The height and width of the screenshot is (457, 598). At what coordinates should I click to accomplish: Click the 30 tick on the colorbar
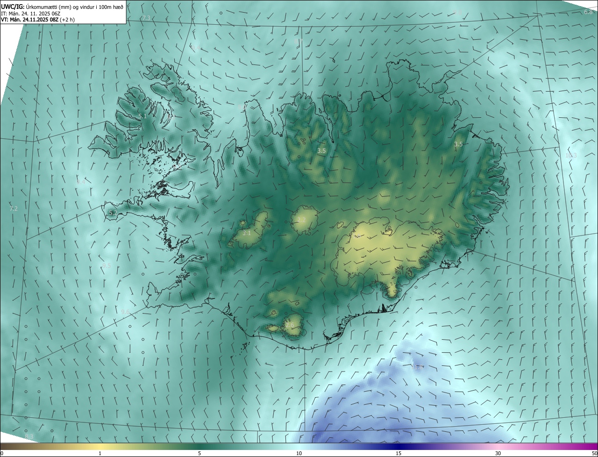tap(498, 453)
